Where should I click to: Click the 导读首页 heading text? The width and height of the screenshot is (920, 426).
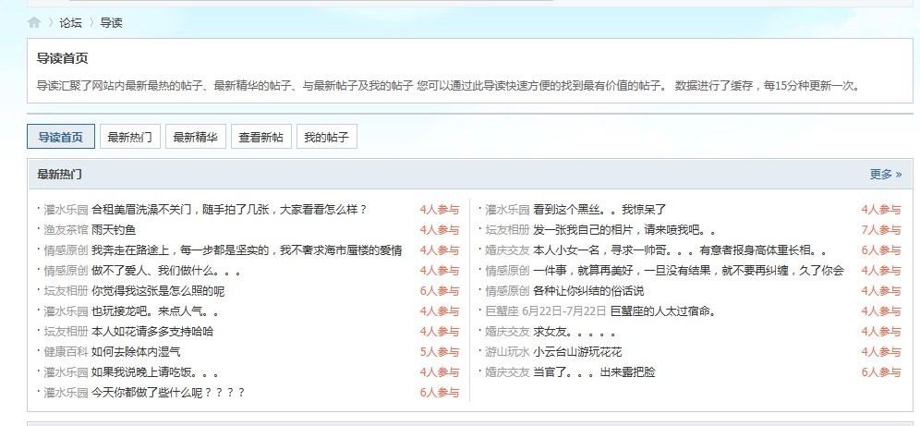click(x=62, y=58)
